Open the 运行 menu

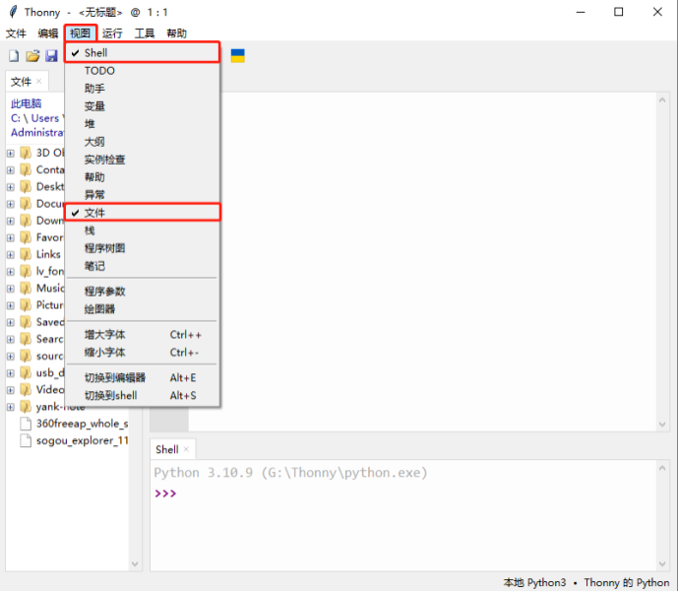click(x=112, y=33)
